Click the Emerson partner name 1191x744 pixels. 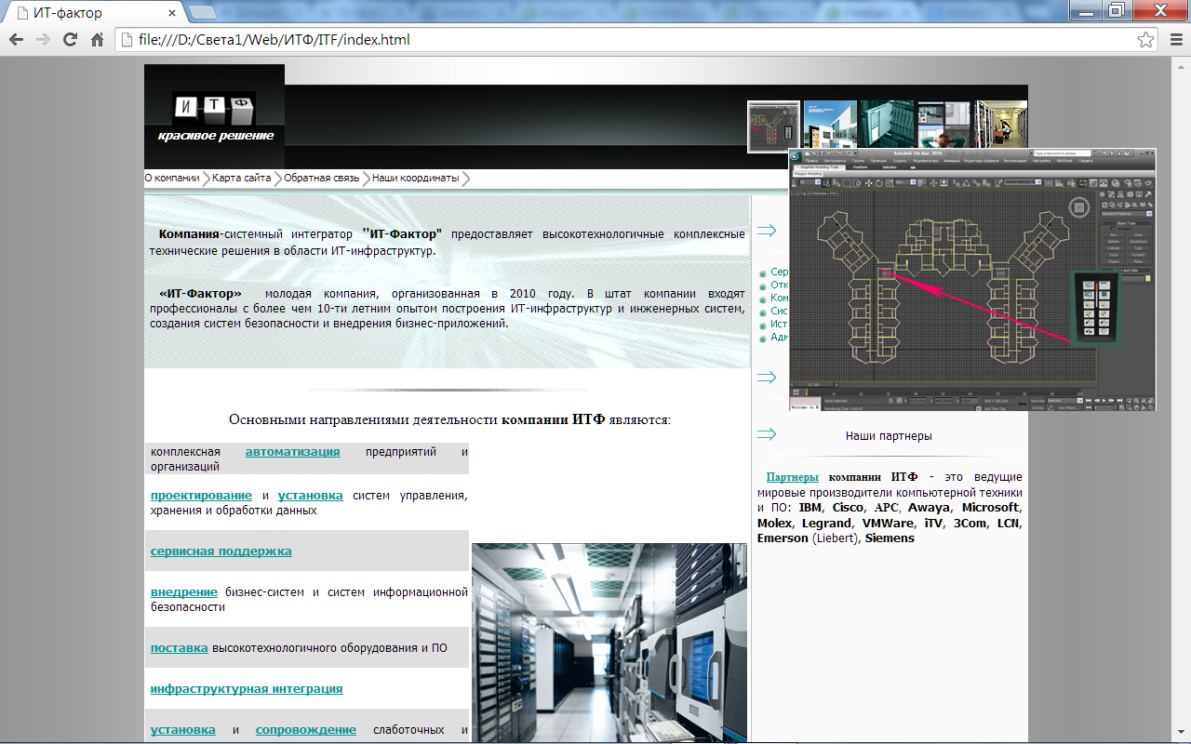pyautogui.click(x=783, y=538)
